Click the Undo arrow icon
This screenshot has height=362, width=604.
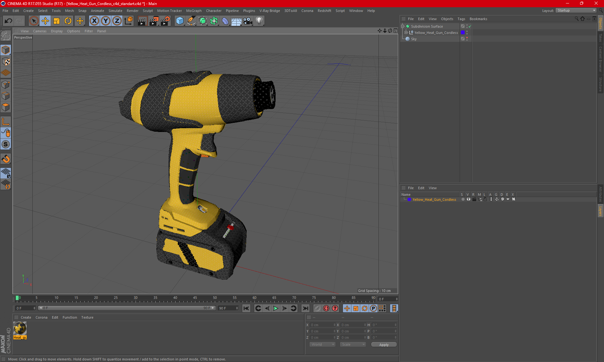8,21
